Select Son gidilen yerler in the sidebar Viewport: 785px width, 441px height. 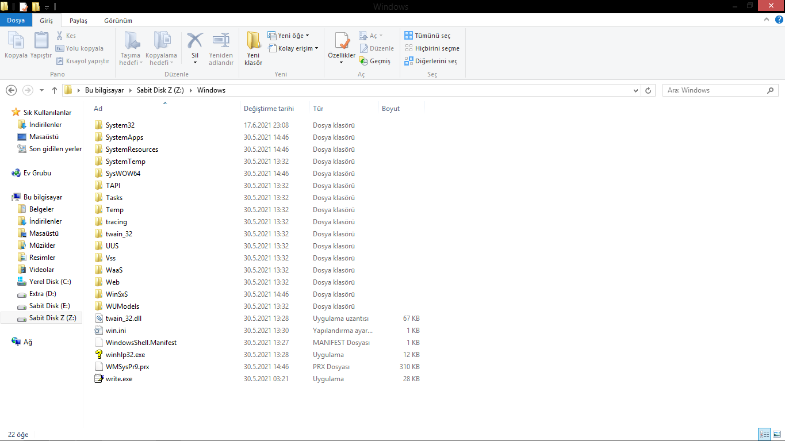tap(55, 149)
